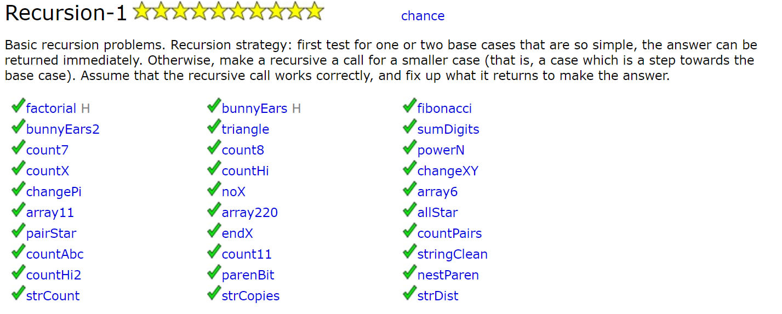The image size is (782, 314).
Task: Open the chance random problem link
Action: coord(423,16)
